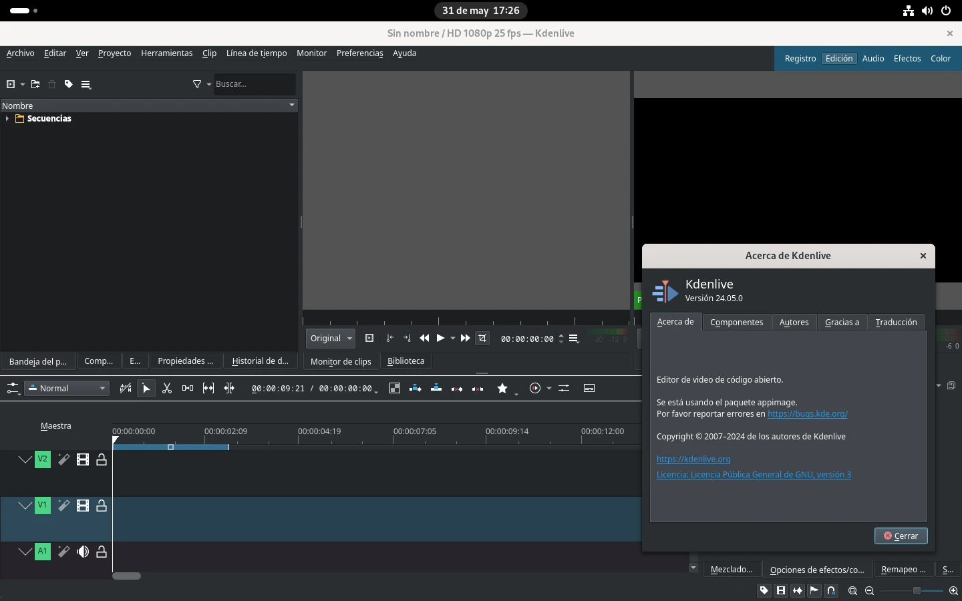This screenshot has height=601, width=962.
Task: Open the Normal edit mode dropdown
Action: [67, 388]
